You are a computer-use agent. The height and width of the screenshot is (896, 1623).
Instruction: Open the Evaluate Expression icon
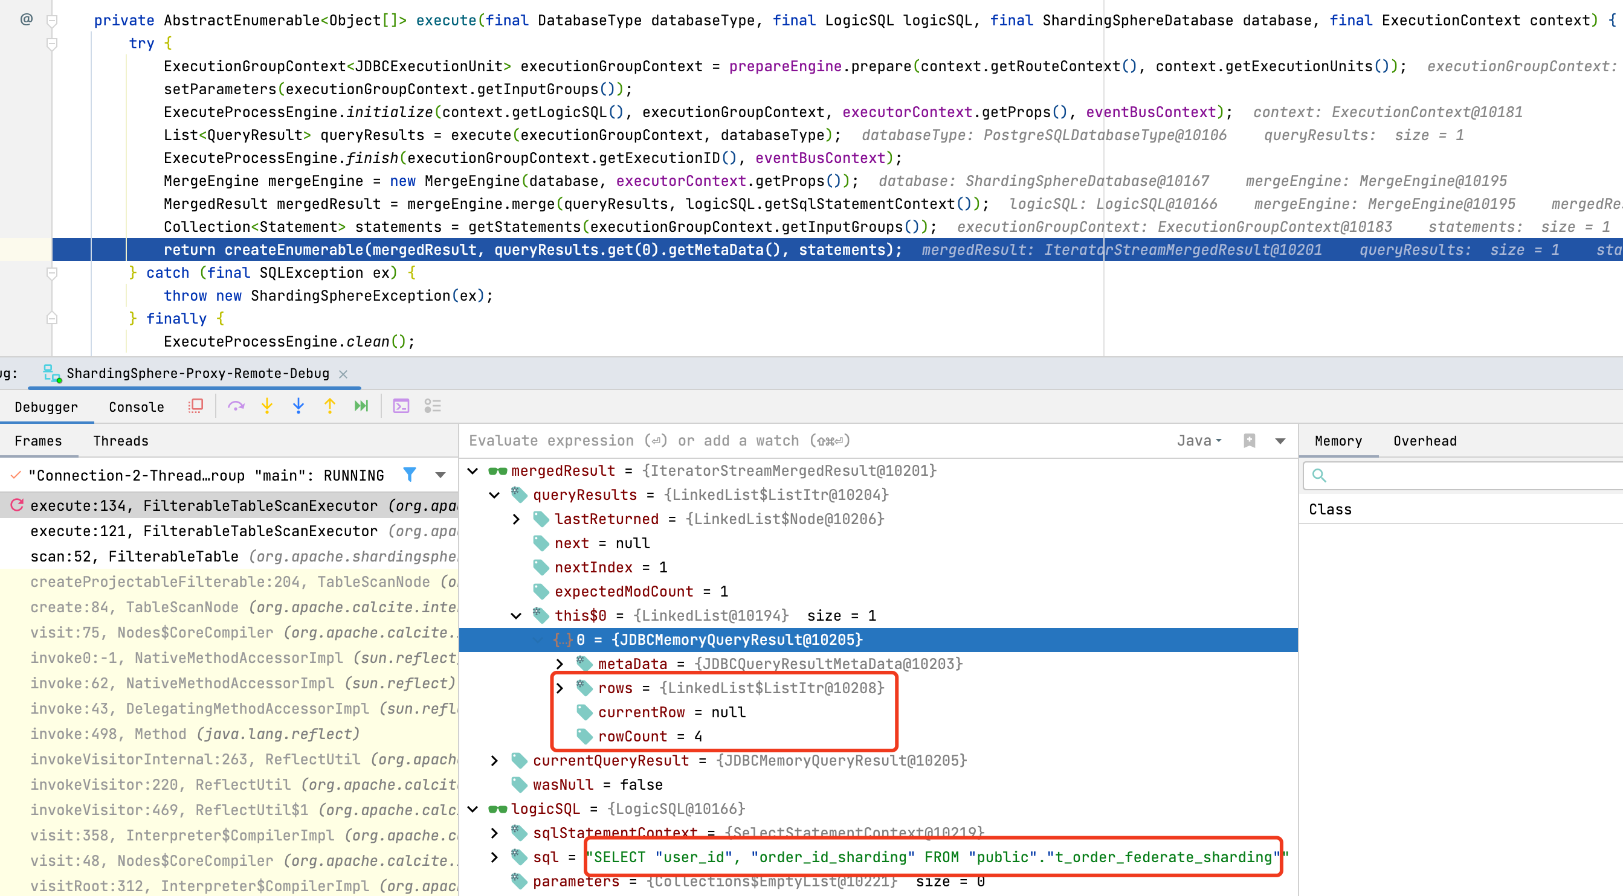401,406
